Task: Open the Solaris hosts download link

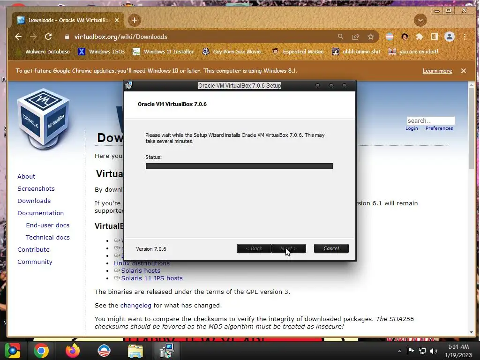Action: pyautogui.click(x=141, y=271)
